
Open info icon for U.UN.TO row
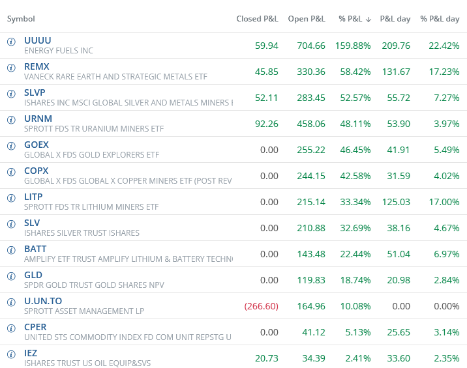tap(11, 302)
